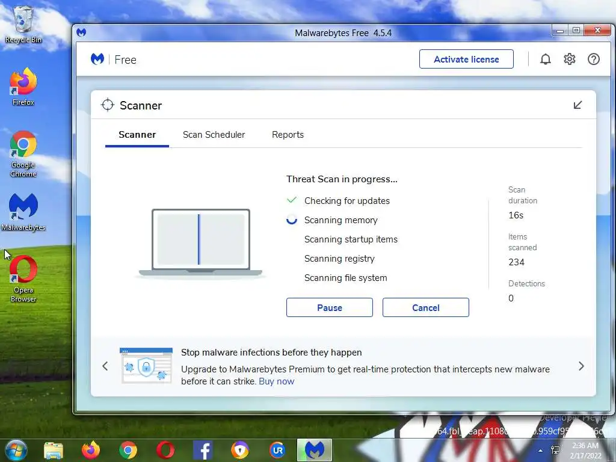The height and width of the screenshot is (462, 616).
Task: Switch to the Scanner tab
Action: (x=137, y=135)
